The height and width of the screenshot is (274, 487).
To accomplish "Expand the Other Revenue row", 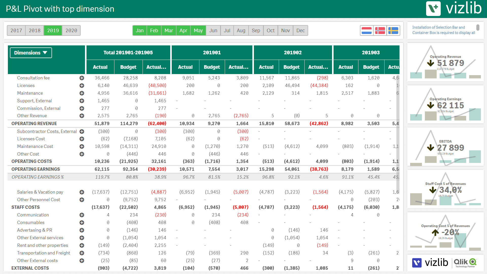I will 82,116.
